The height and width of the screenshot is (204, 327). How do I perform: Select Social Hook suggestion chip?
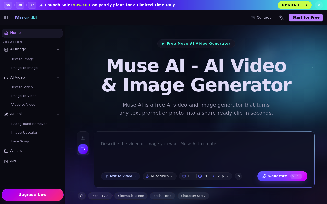[x=162, y=196]
